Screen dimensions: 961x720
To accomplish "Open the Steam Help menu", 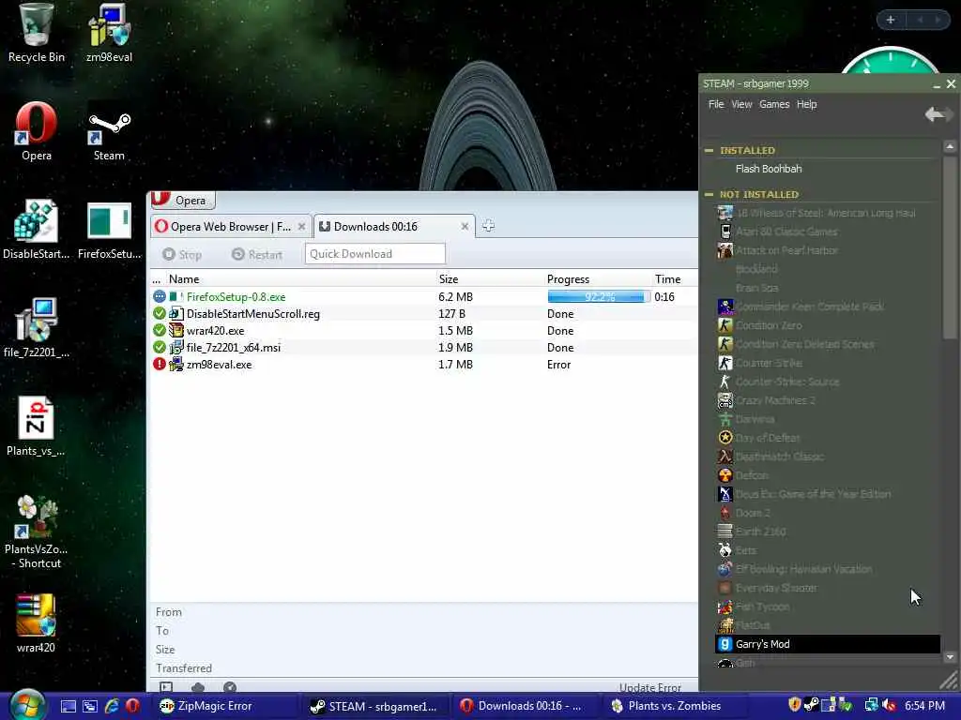I will point(806,104).
